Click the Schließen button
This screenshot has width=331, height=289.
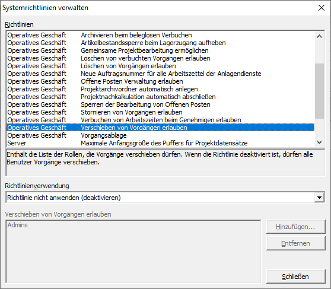coord(295,277)
